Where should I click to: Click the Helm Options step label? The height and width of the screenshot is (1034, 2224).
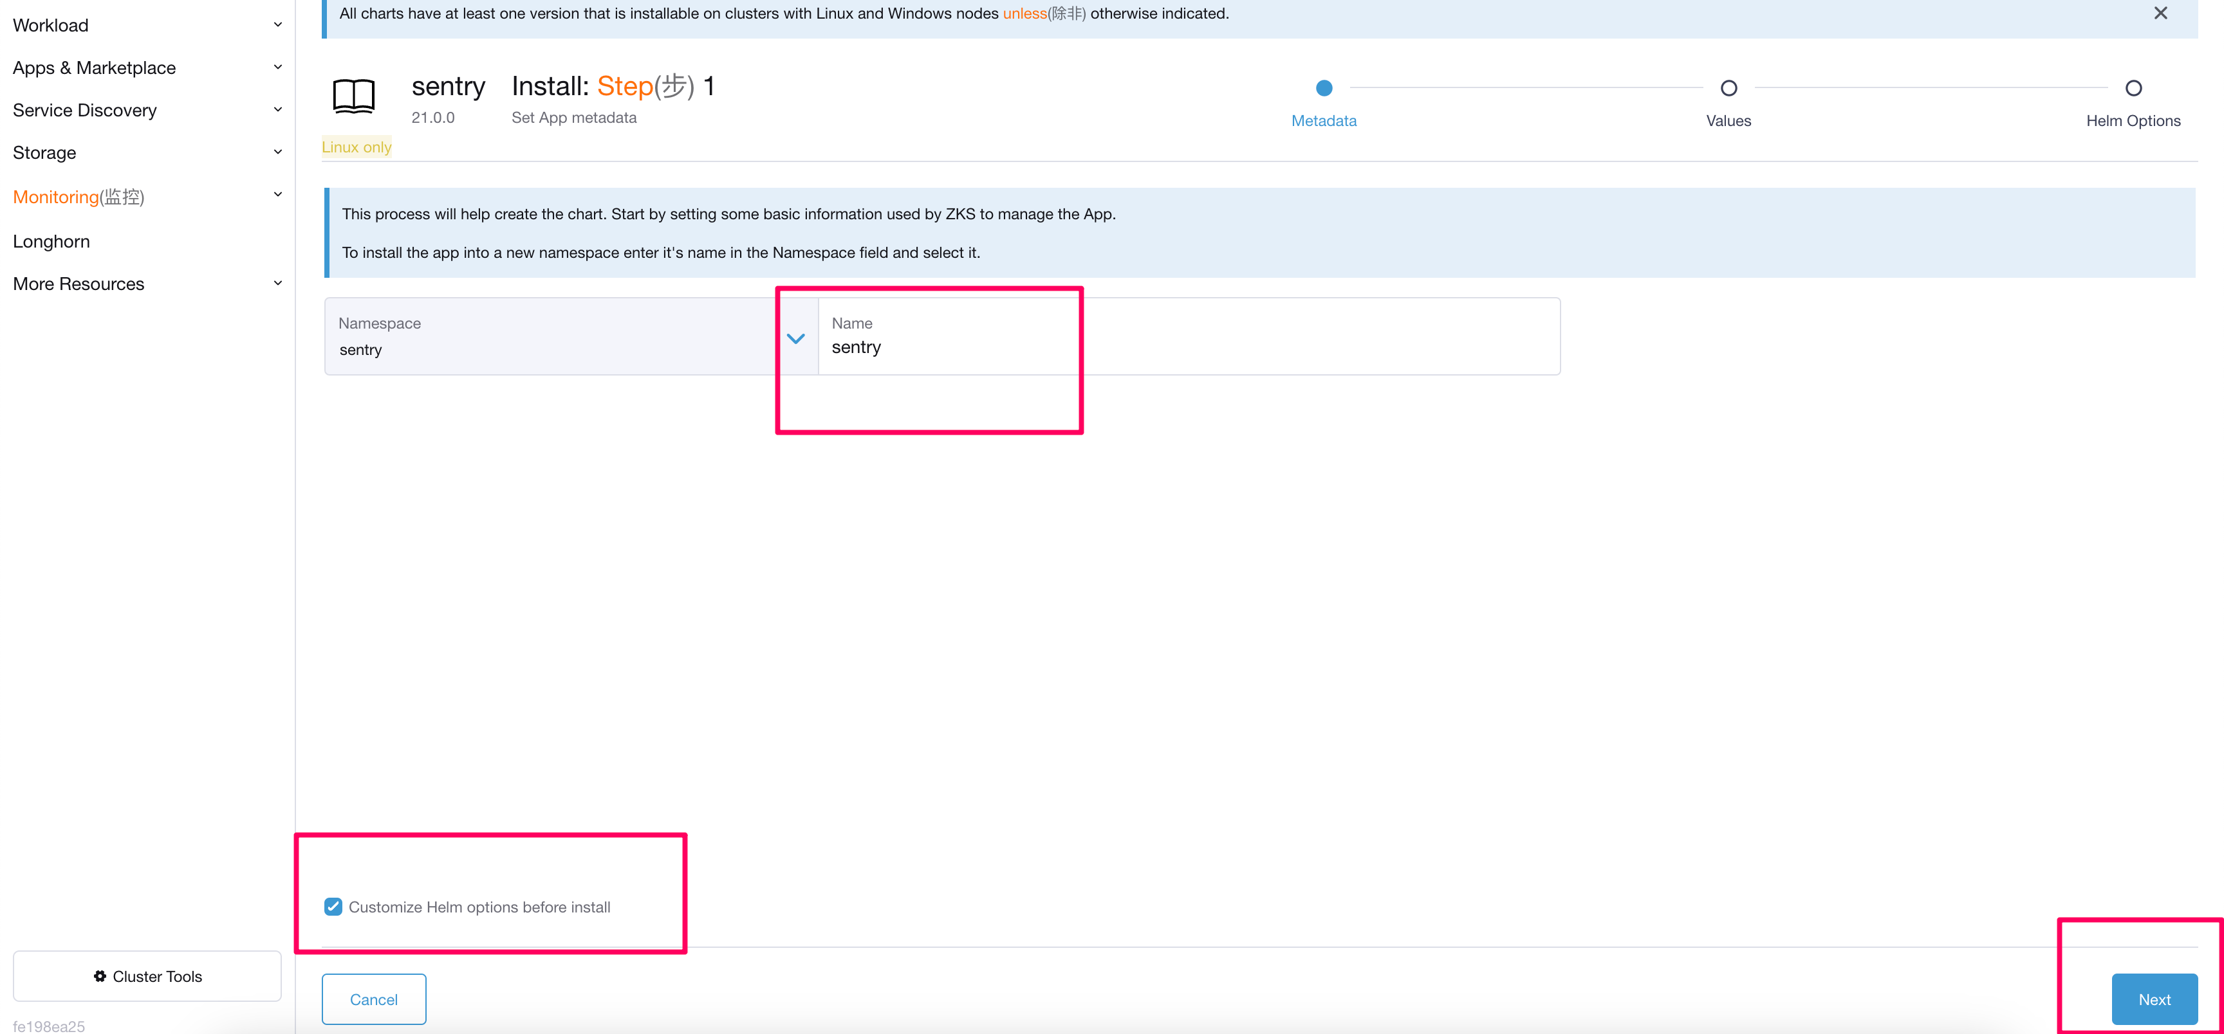coord(2133,121)
